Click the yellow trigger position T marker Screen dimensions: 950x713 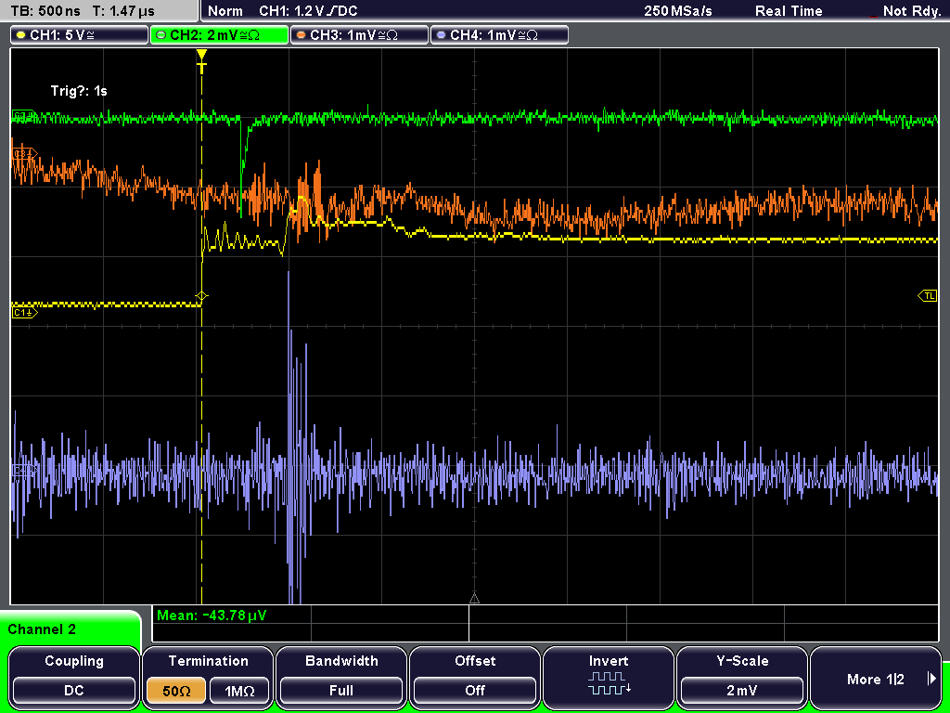click(x=201, y=61)
